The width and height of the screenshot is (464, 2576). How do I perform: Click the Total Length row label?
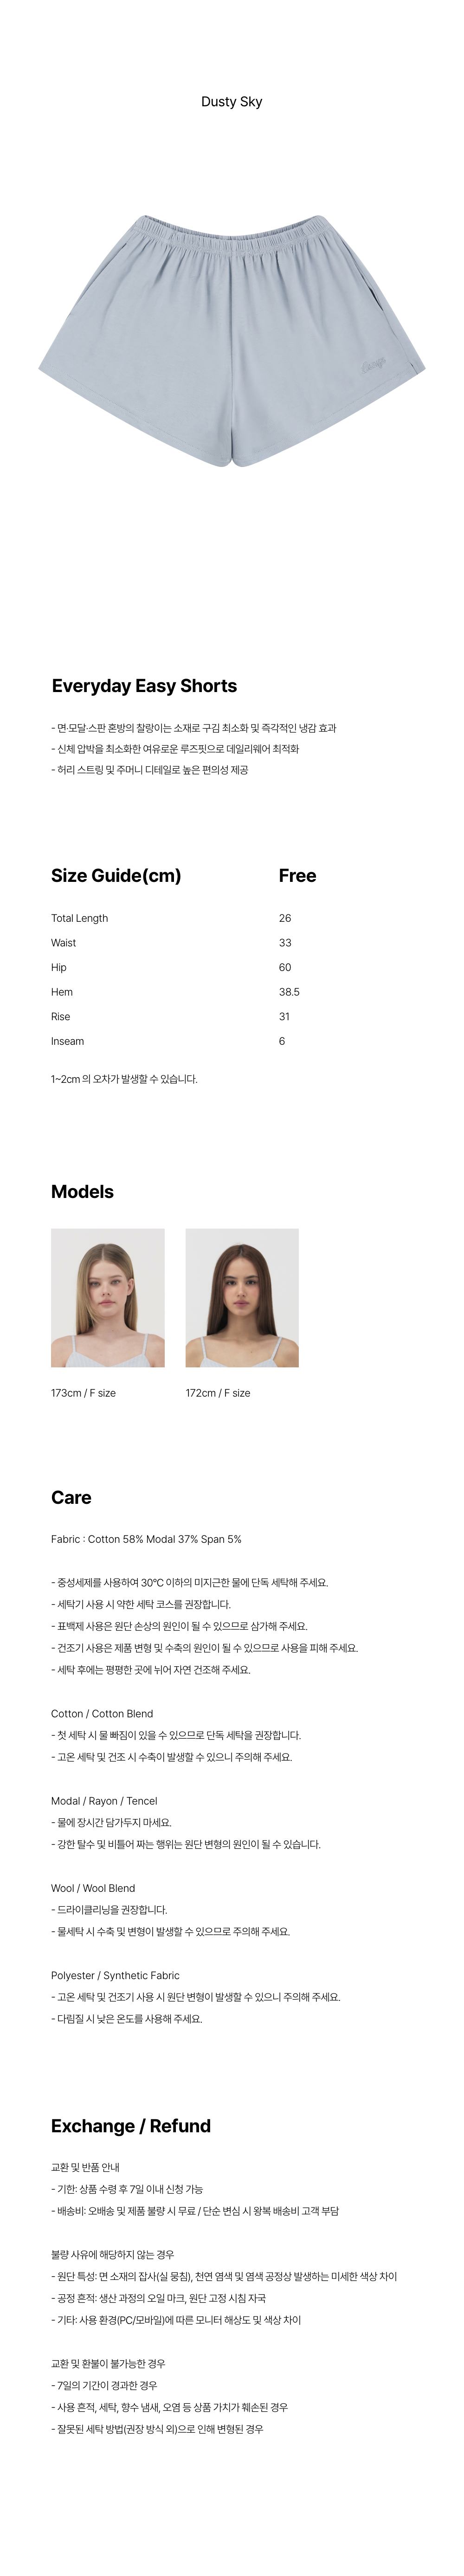[x=79, y=918]
